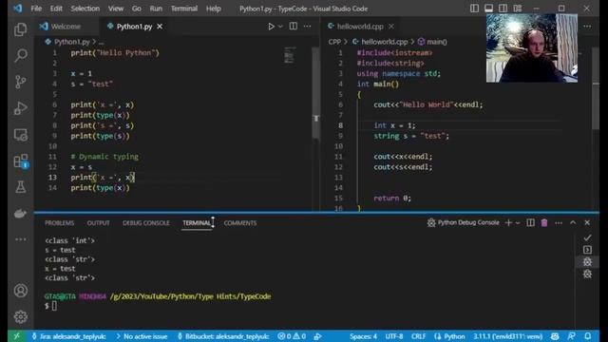Screen dimensions: 608x342
Task: Open notifications bell in status bar
Action: [x=588, y=336]
